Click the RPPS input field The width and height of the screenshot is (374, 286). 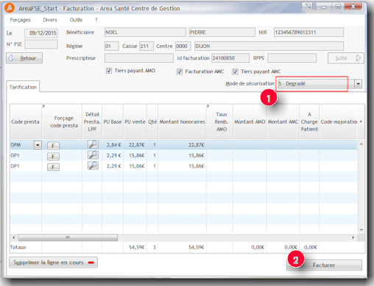tap(292, 58)
